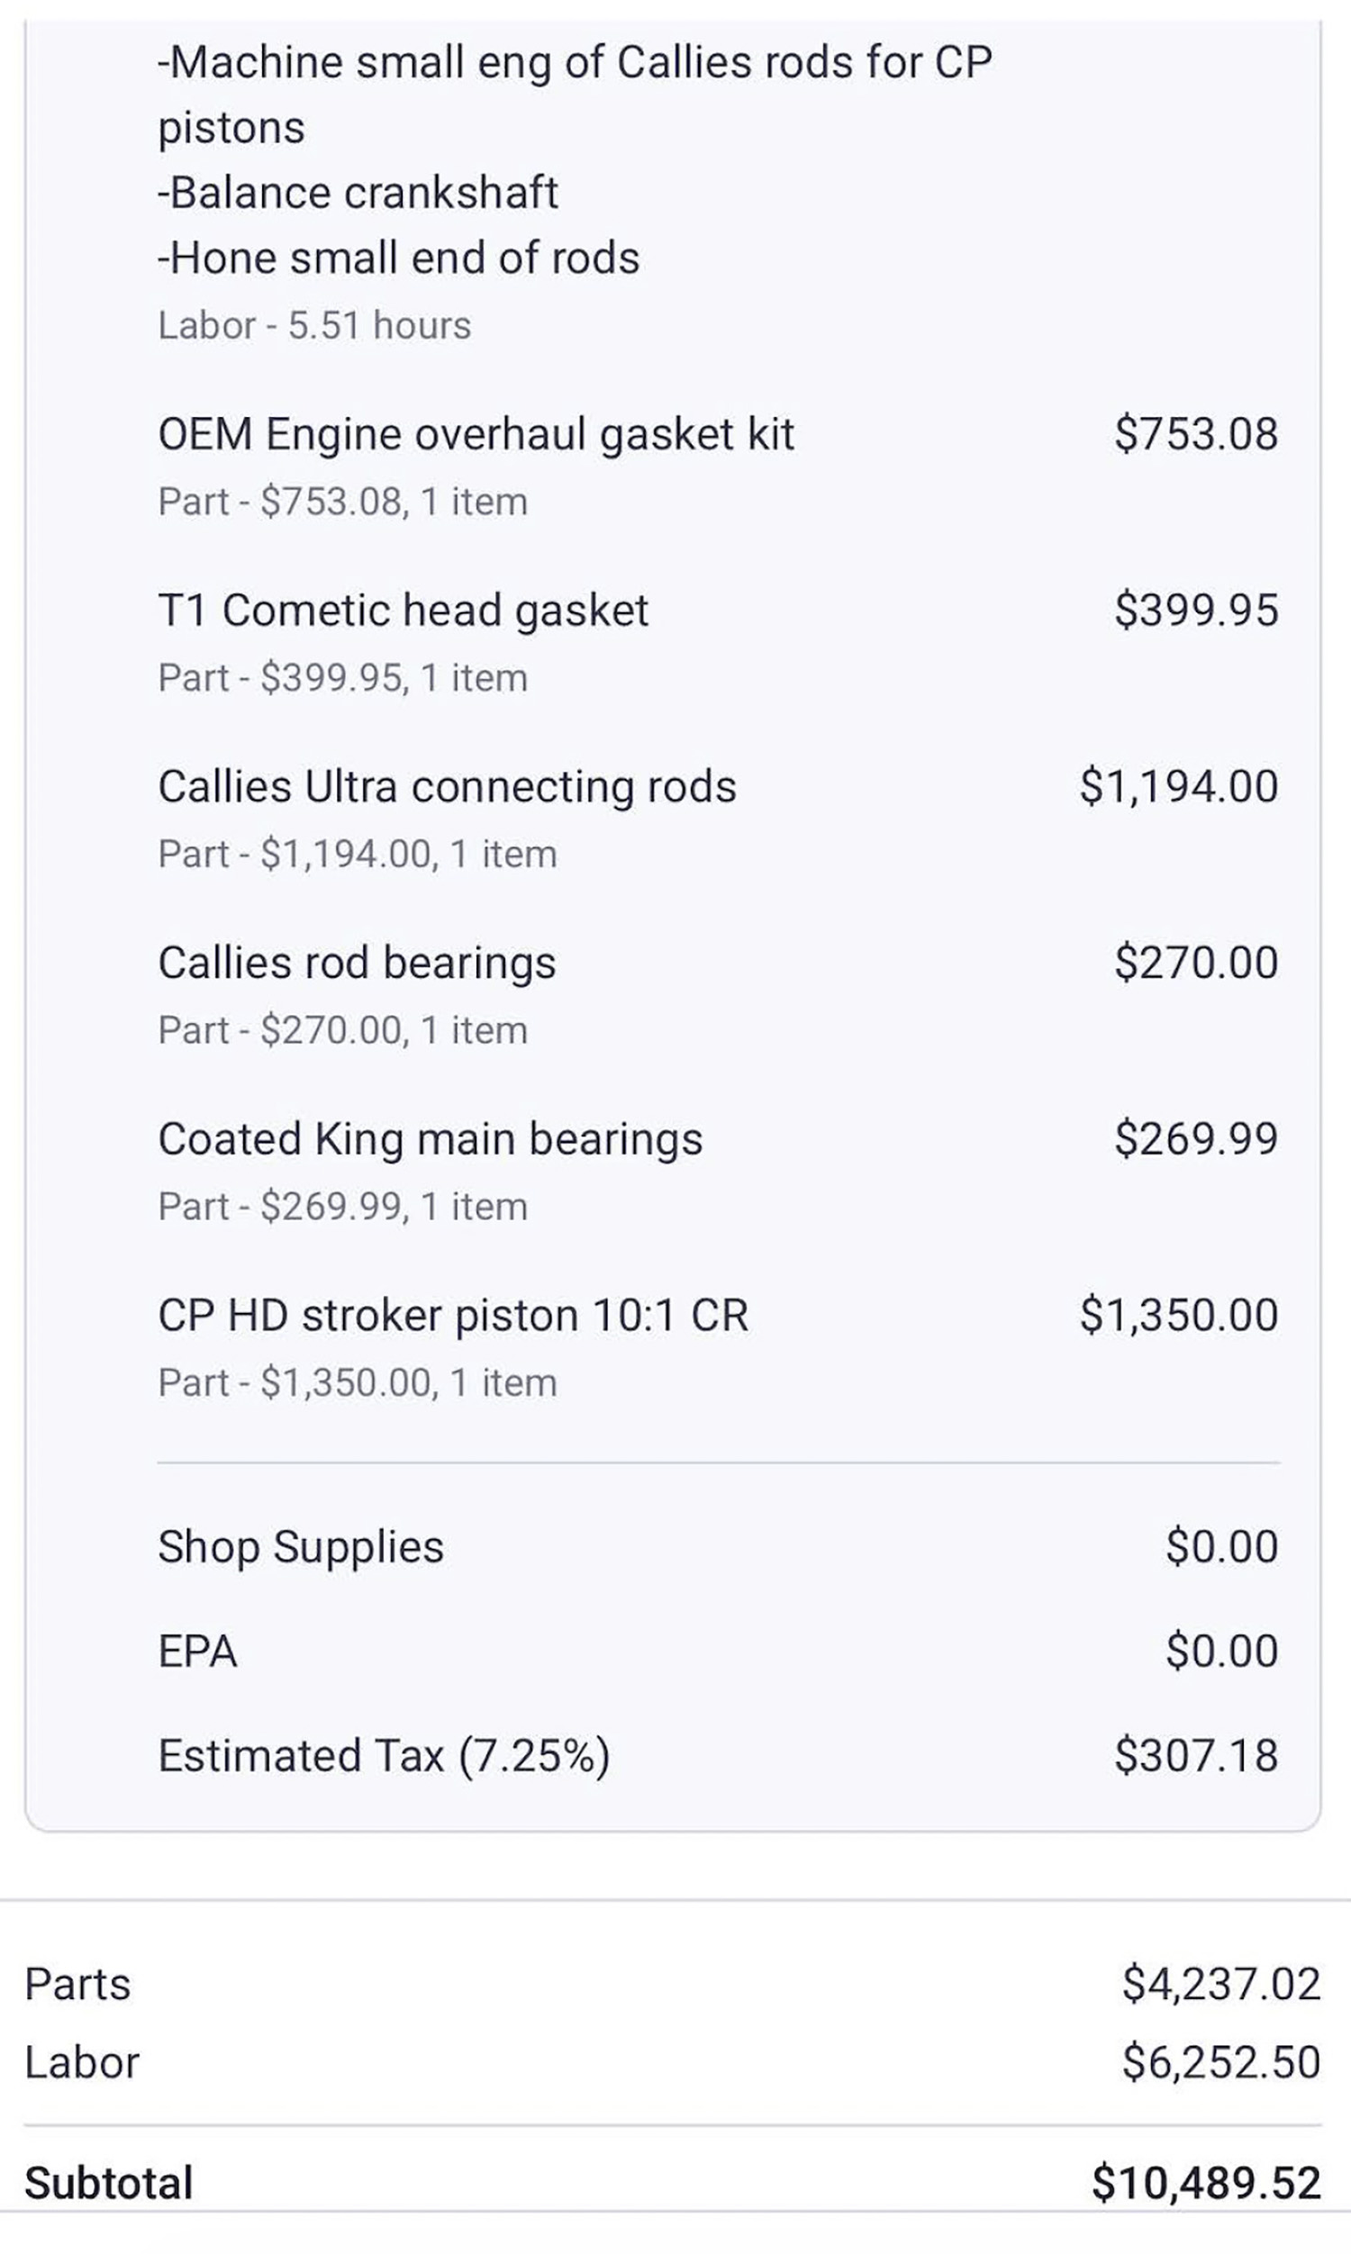1351x2254 pixels.
Task: Select the T1 Cometic head gasket line
Action: coord(403,611)
